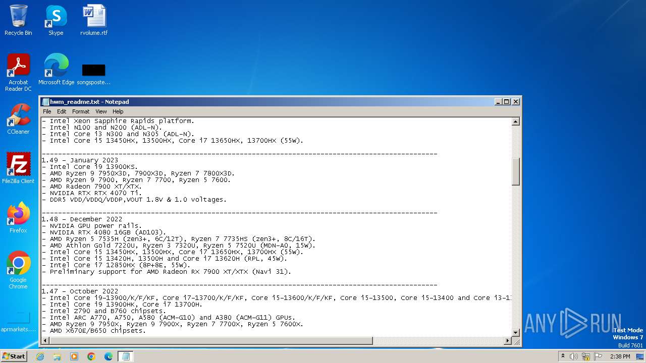Click the line 'Intel Core i9 13900KS.'
The width and height of the screenshot is (646, 363).
pyautogui.click(x=90, y=167)
